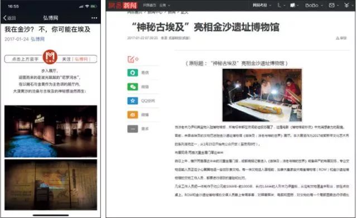357x218 pixels.
Task: Click the （原标题：...） original title line
Action: tap(237, 63)
